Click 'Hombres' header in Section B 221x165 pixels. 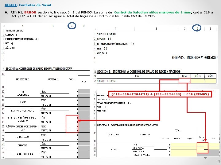click(x=177, y=139)
